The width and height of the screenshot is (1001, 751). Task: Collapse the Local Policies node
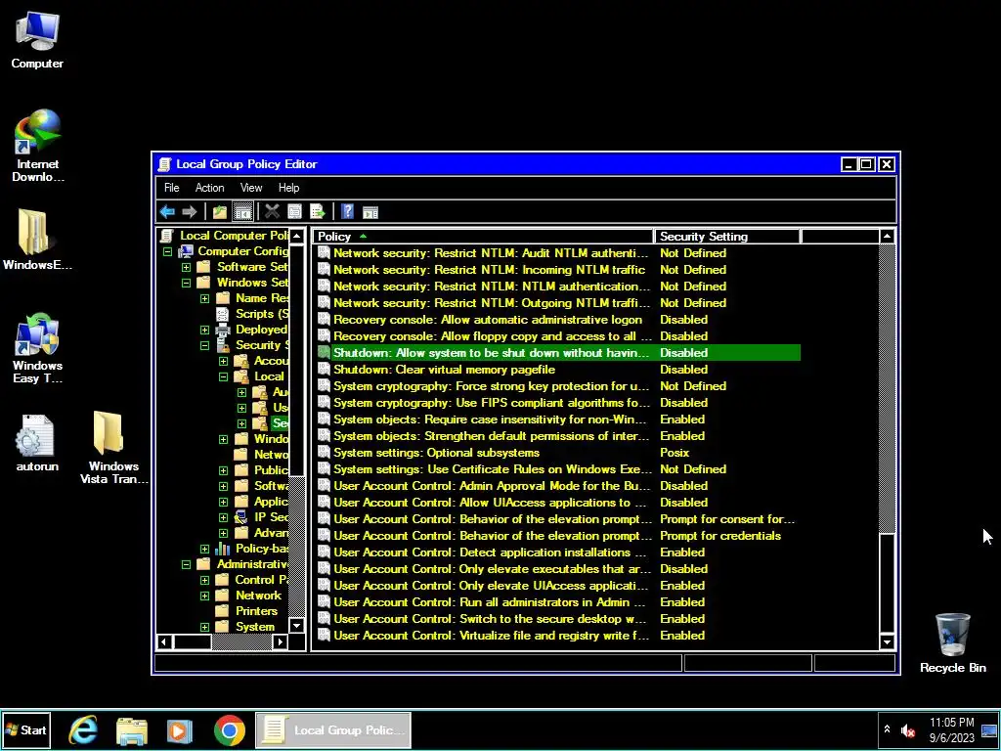(223, 376)
